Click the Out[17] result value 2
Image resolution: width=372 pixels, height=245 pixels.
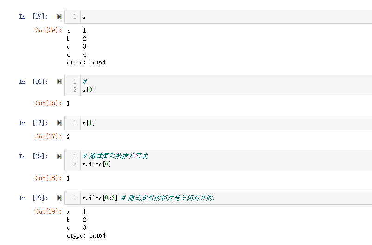click(x=68, y=137)
